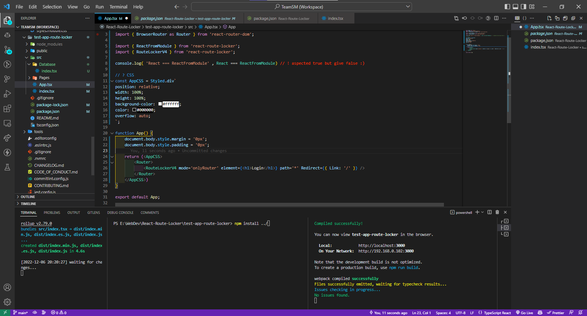Screen dimensions: 587x316
Task: Open Explorer views ellipsis menu
Action: (x=87, y=18)
